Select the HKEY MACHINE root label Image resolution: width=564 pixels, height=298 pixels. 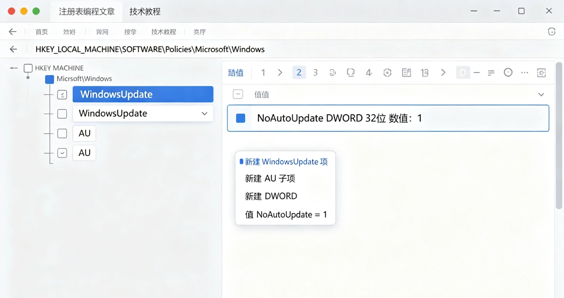pyautogui.click(x=59, y=68)
